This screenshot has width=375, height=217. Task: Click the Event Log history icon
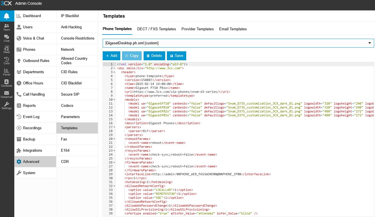point(19,117)
